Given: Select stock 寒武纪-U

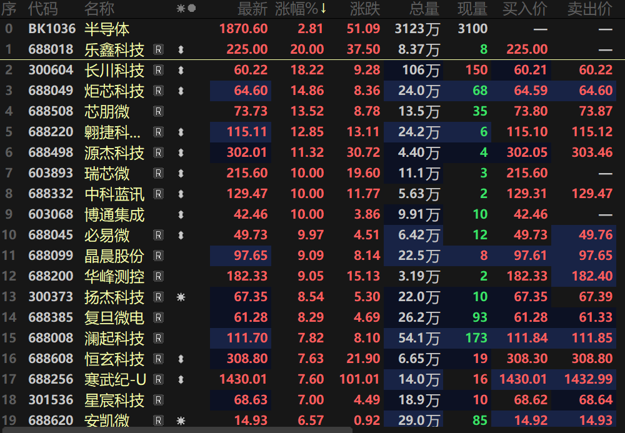Looking at the screenshot, I should pyautogui.click(x=115, y=380).
